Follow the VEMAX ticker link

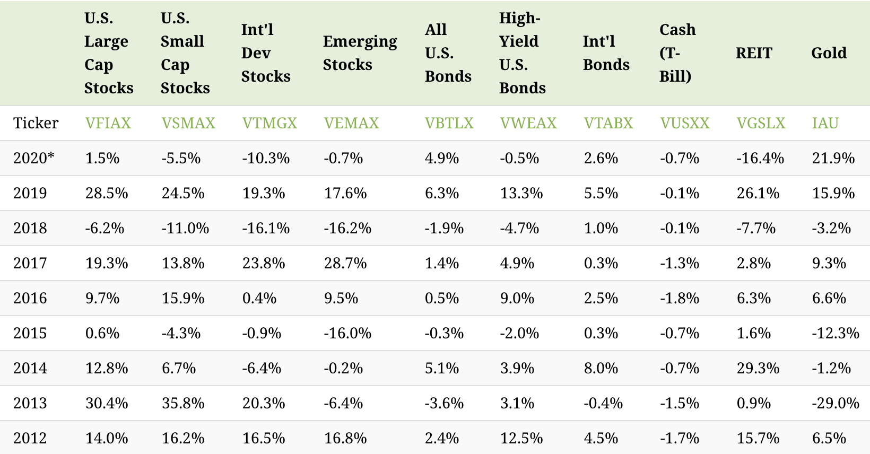(x=351, y=123)
